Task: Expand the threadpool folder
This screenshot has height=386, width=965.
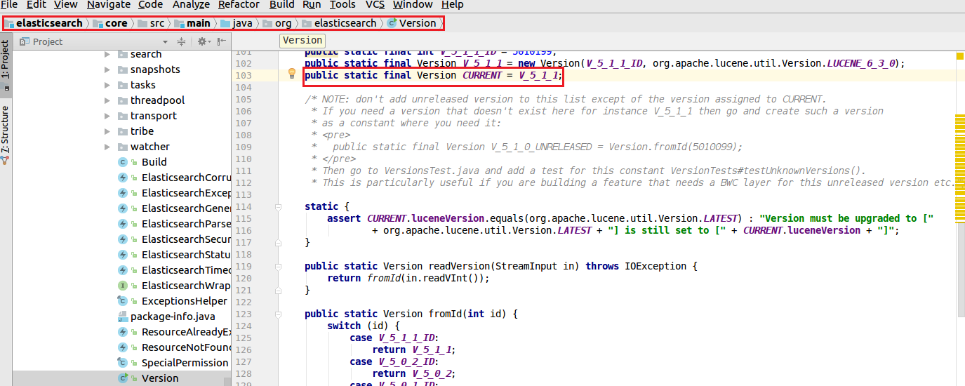Action: pyautogui.click(x=107, y=100)
